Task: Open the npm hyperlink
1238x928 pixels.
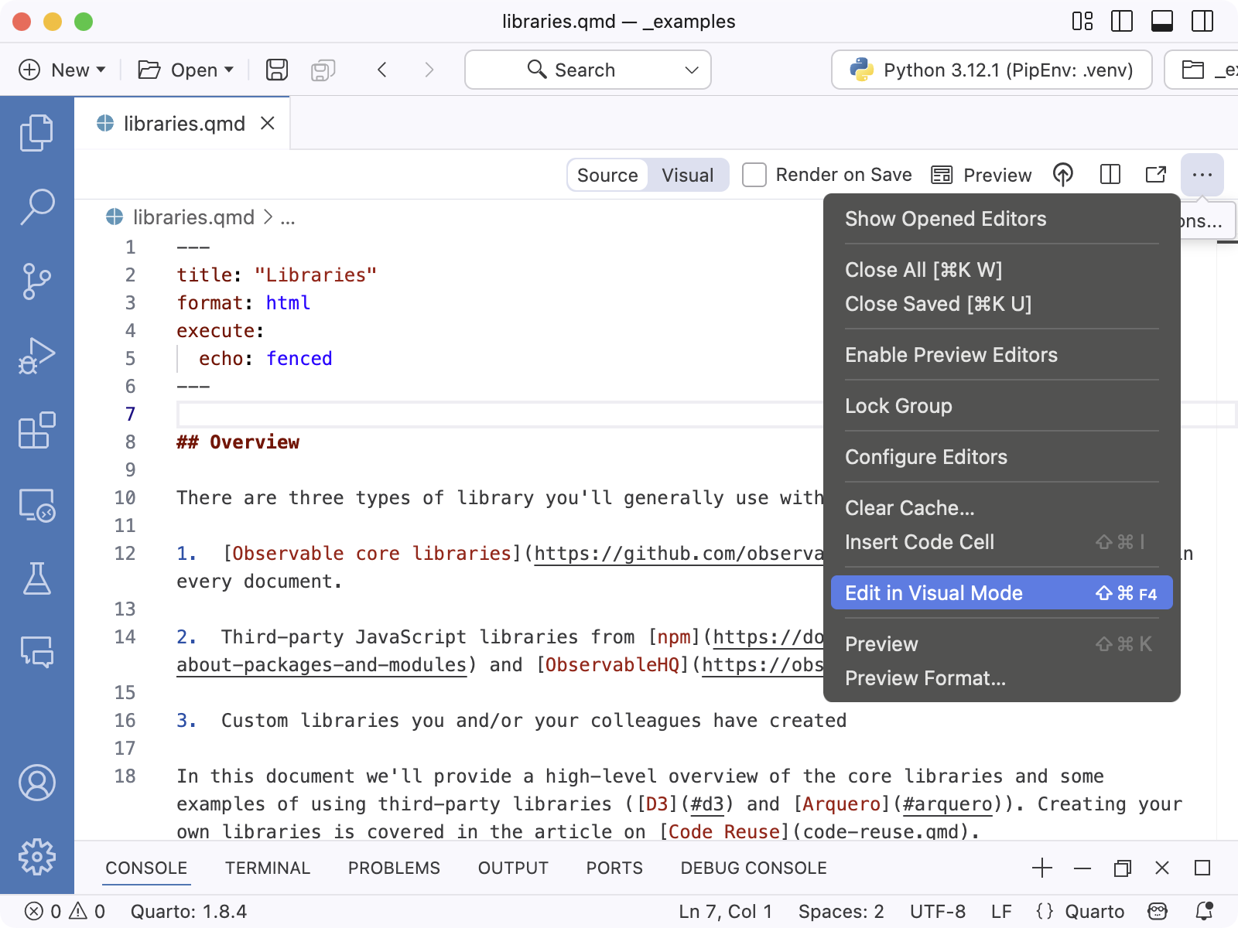Action: [x=673, y=636]
